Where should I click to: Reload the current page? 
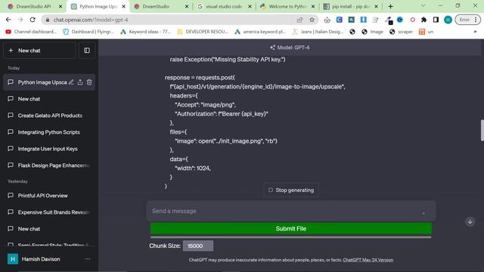pos(33,20)
